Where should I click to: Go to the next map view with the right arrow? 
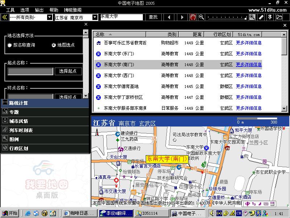click(x=182, y=17)
